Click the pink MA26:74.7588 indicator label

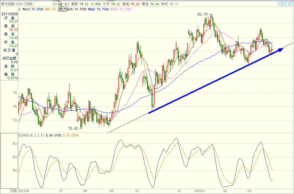(x=121, y=9)
